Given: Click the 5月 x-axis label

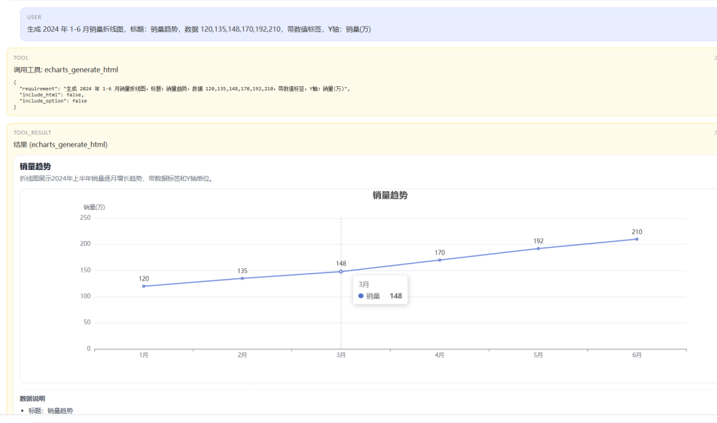Looking at the screenshot, I should pos(538,355).
